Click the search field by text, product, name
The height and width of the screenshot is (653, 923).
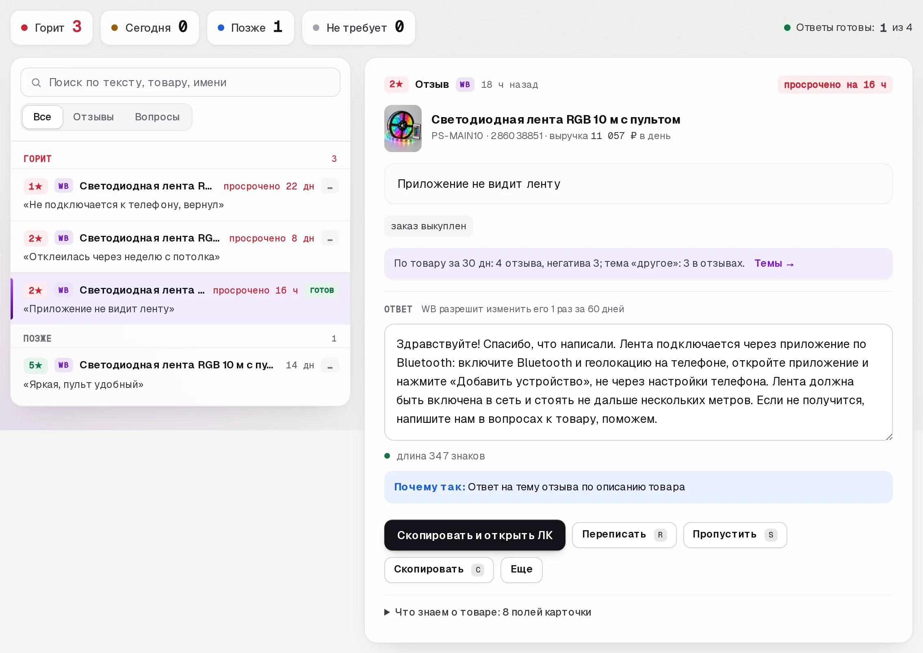coord(180,83)
